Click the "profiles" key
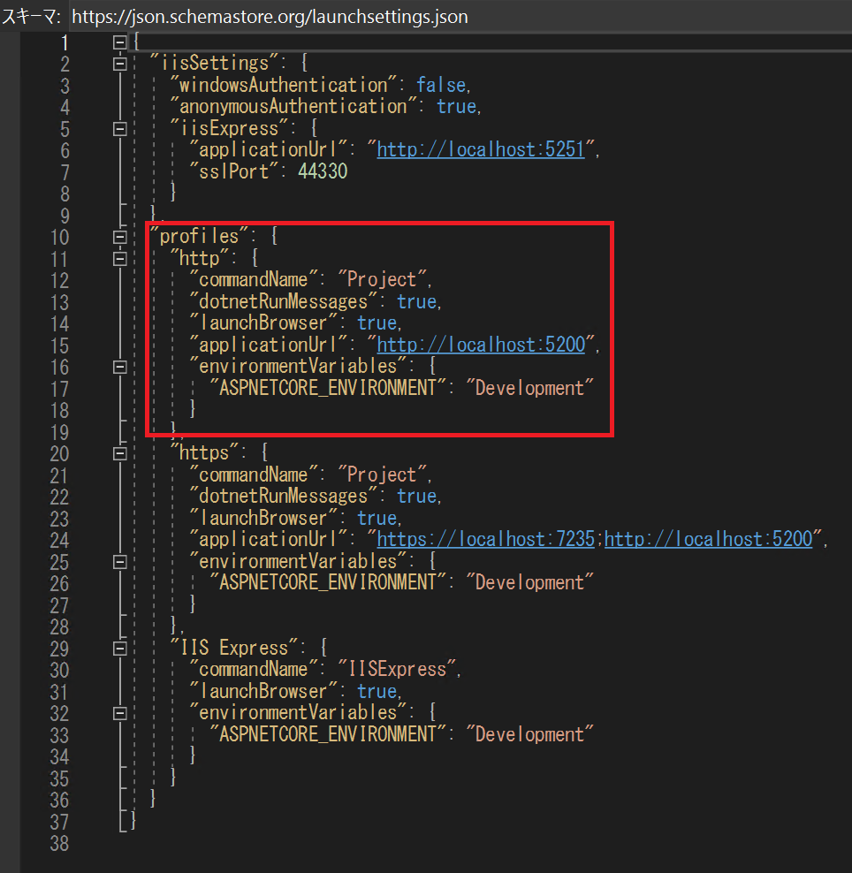Image resolution: width=852 pixels, height=873 pixels. (x=199, y=237)
